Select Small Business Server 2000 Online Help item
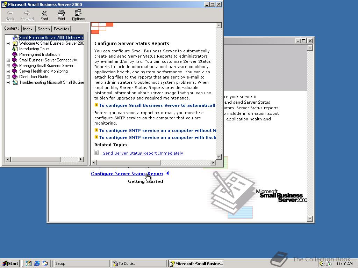The width and height of the screenshot is (358, 268). (x=51, y=38)
